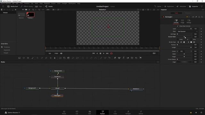Switch to Image tab in Inspector
This screenshot has height=115, width=205.
pyautogui.click(x=182, y=21)
